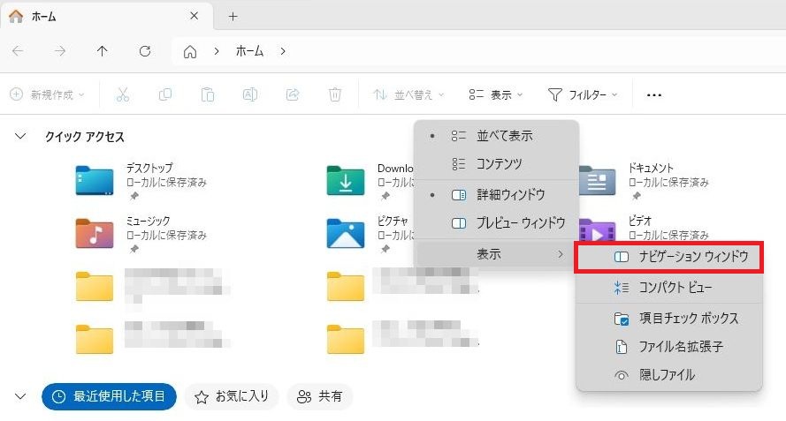Open the ミュージック folder
Screen dimensions: 786x421
point(95,232)
